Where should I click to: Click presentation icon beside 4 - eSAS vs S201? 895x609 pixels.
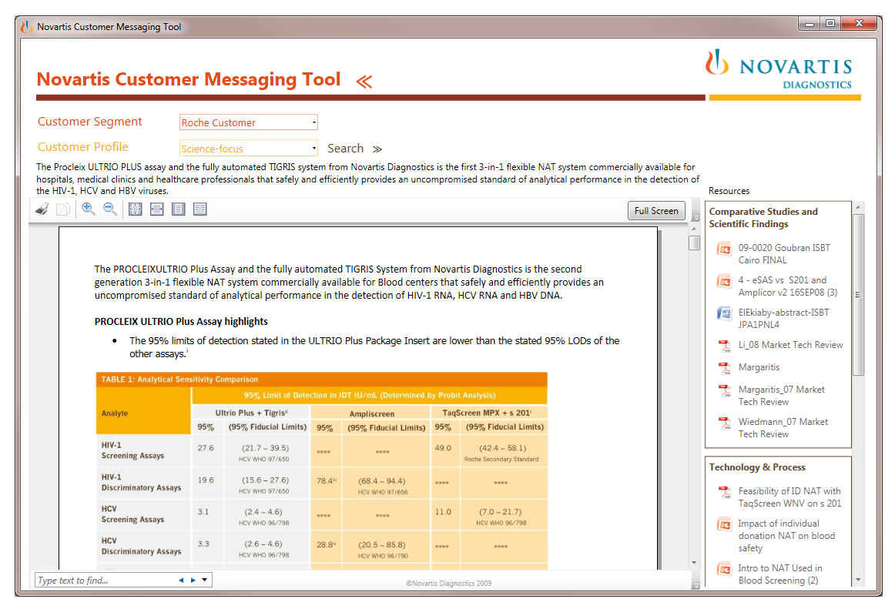724,282
